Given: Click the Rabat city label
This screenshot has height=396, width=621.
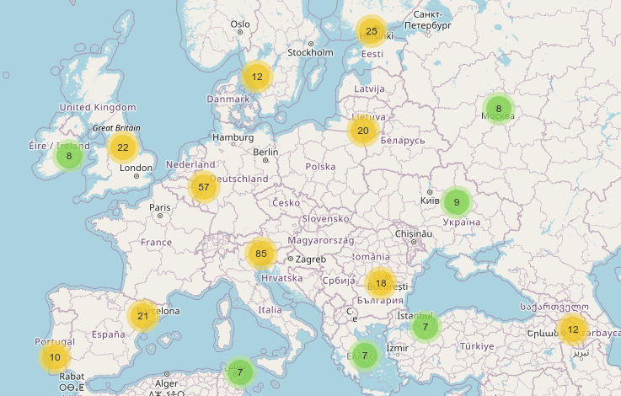Looking at the screenshot, I should [72, 376].
